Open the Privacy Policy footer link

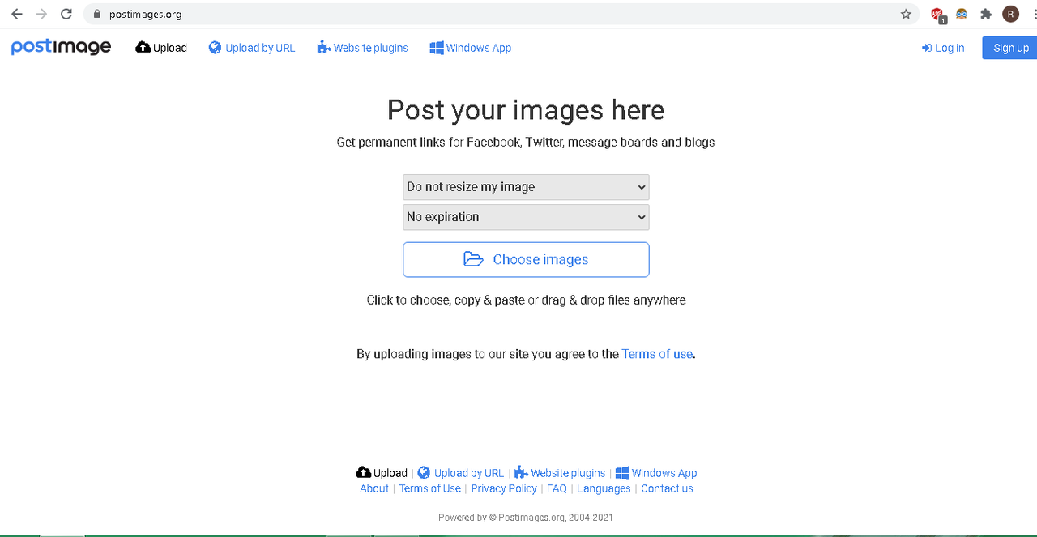pos(504,488)
